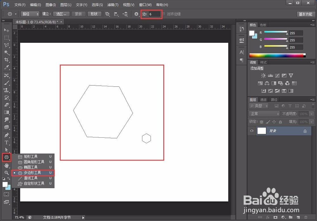Switch to the 色板 tab

[263, 25]
